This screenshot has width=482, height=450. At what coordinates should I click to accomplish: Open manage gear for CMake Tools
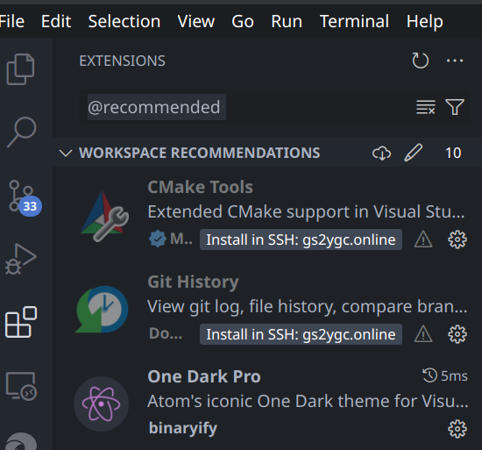457,239
